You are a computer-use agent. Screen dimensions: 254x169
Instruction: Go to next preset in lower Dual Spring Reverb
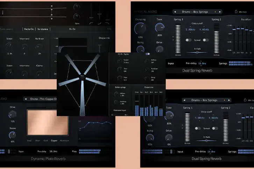coord(229,100)
